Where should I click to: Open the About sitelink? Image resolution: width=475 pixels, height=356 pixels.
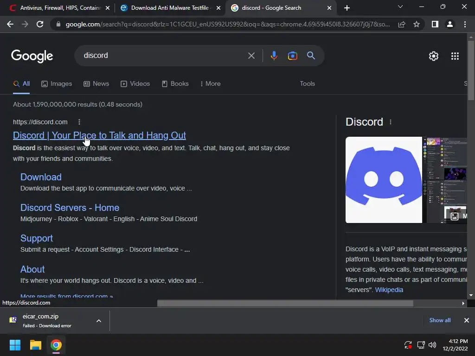[x=32, y=269]
